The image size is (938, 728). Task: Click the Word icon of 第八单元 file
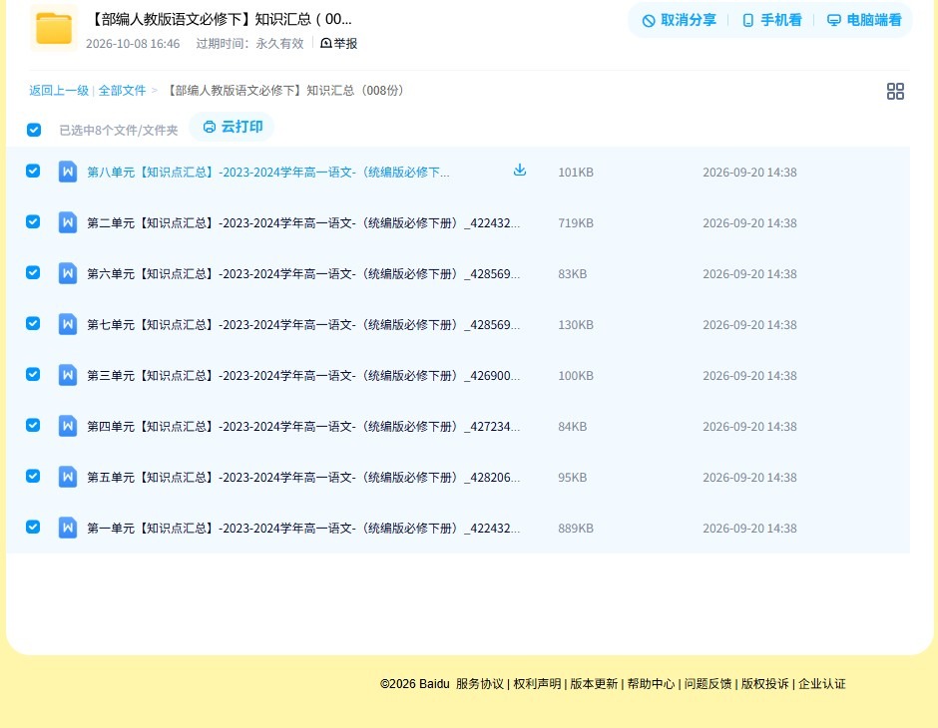pos(68,173)
